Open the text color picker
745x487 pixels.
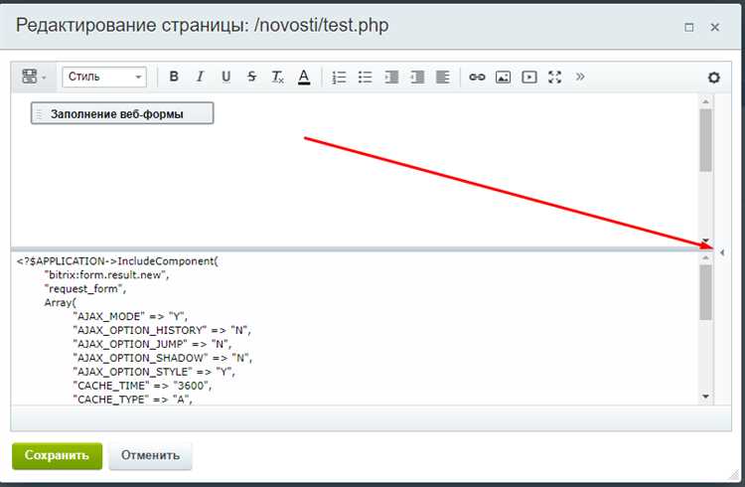304,77
